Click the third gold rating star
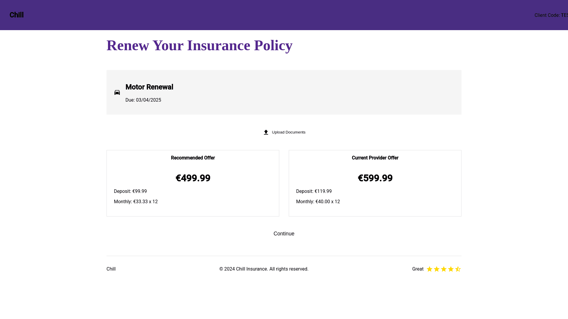This screenshot has width=568, height=319. [x=444, y=269]
